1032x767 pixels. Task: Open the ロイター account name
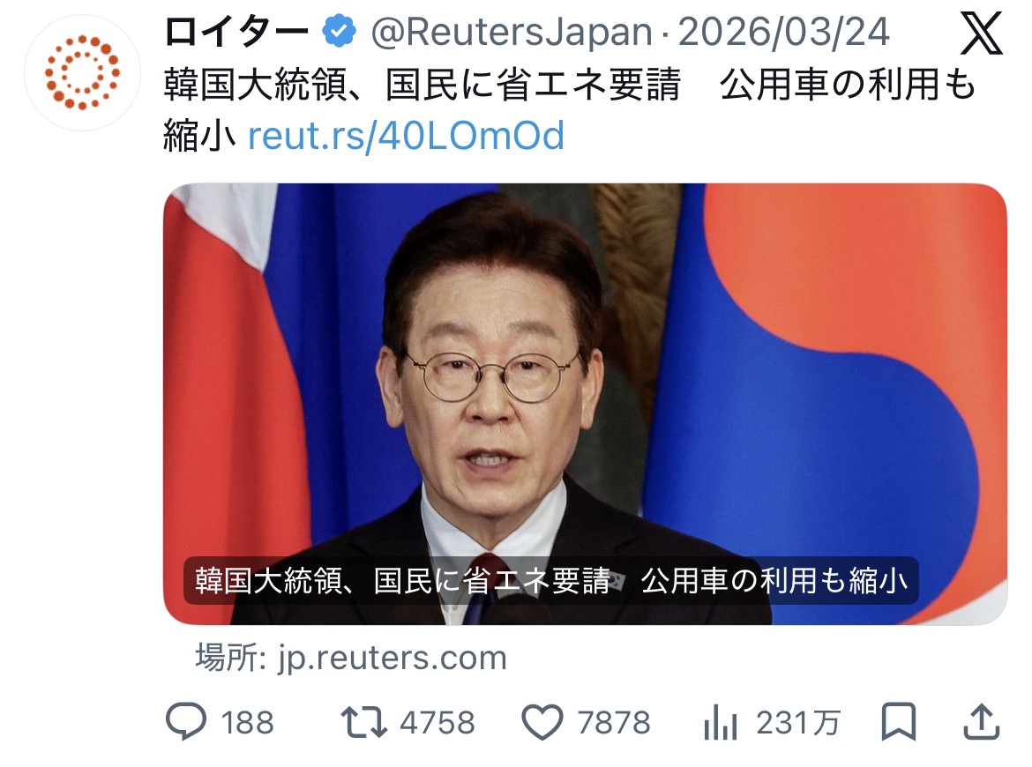tap(236, 33)
